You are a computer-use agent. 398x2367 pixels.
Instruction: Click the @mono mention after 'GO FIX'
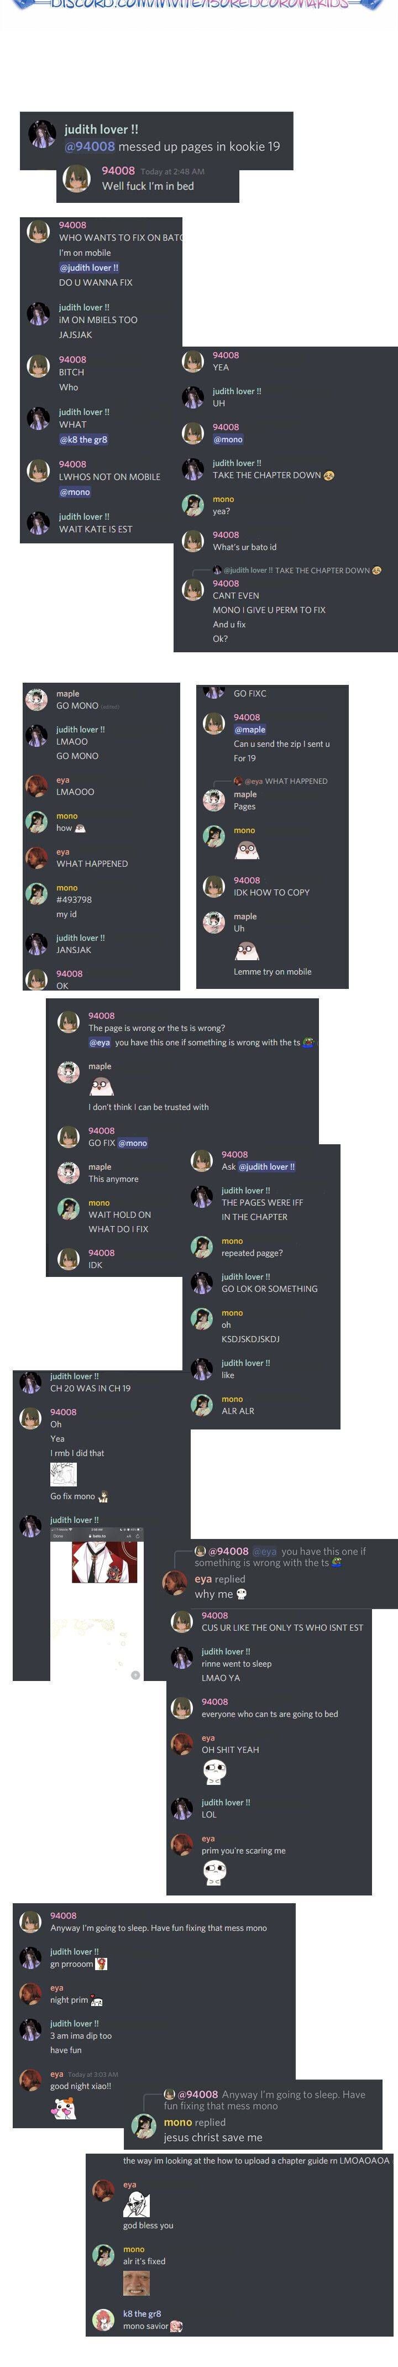coord(132,1143)
